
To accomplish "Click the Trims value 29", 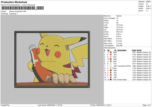I will point(117,23).
